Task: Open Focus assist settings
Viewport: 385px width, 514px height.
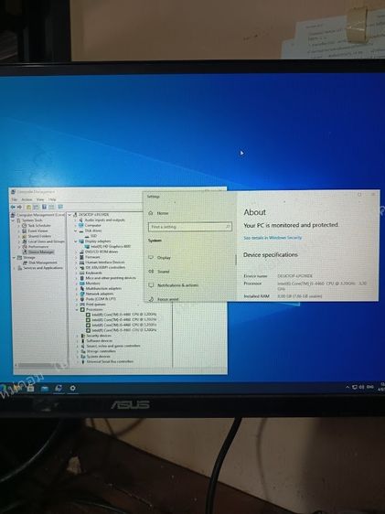Action: tap(164, 299)
